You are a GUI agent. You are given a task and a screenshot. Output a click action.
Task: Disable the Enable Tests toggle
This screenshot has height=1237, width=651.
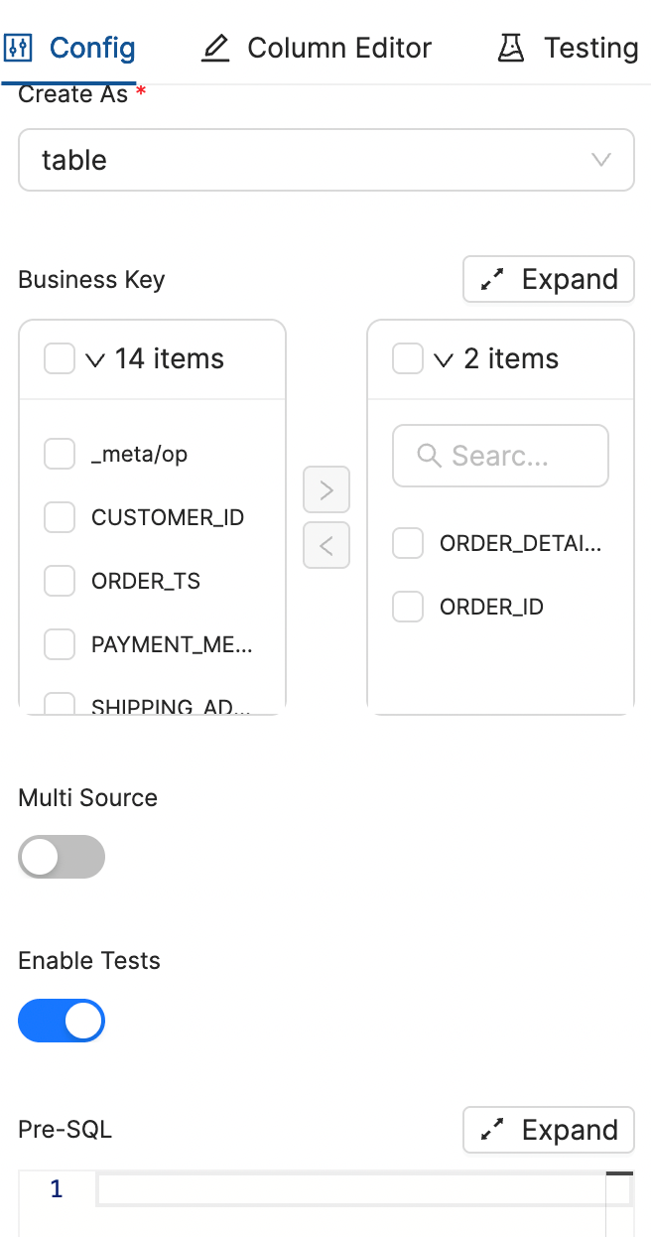(62, 1021)
